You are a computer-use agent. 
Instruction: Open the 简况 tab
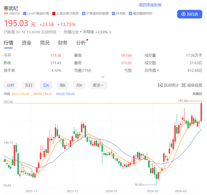[45, 43]
